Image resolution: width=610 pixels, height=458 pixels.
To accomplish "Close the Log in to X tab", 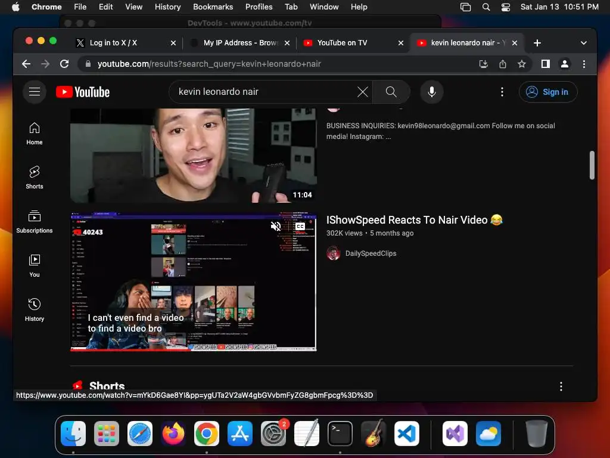I will click(x=173, y=43).
